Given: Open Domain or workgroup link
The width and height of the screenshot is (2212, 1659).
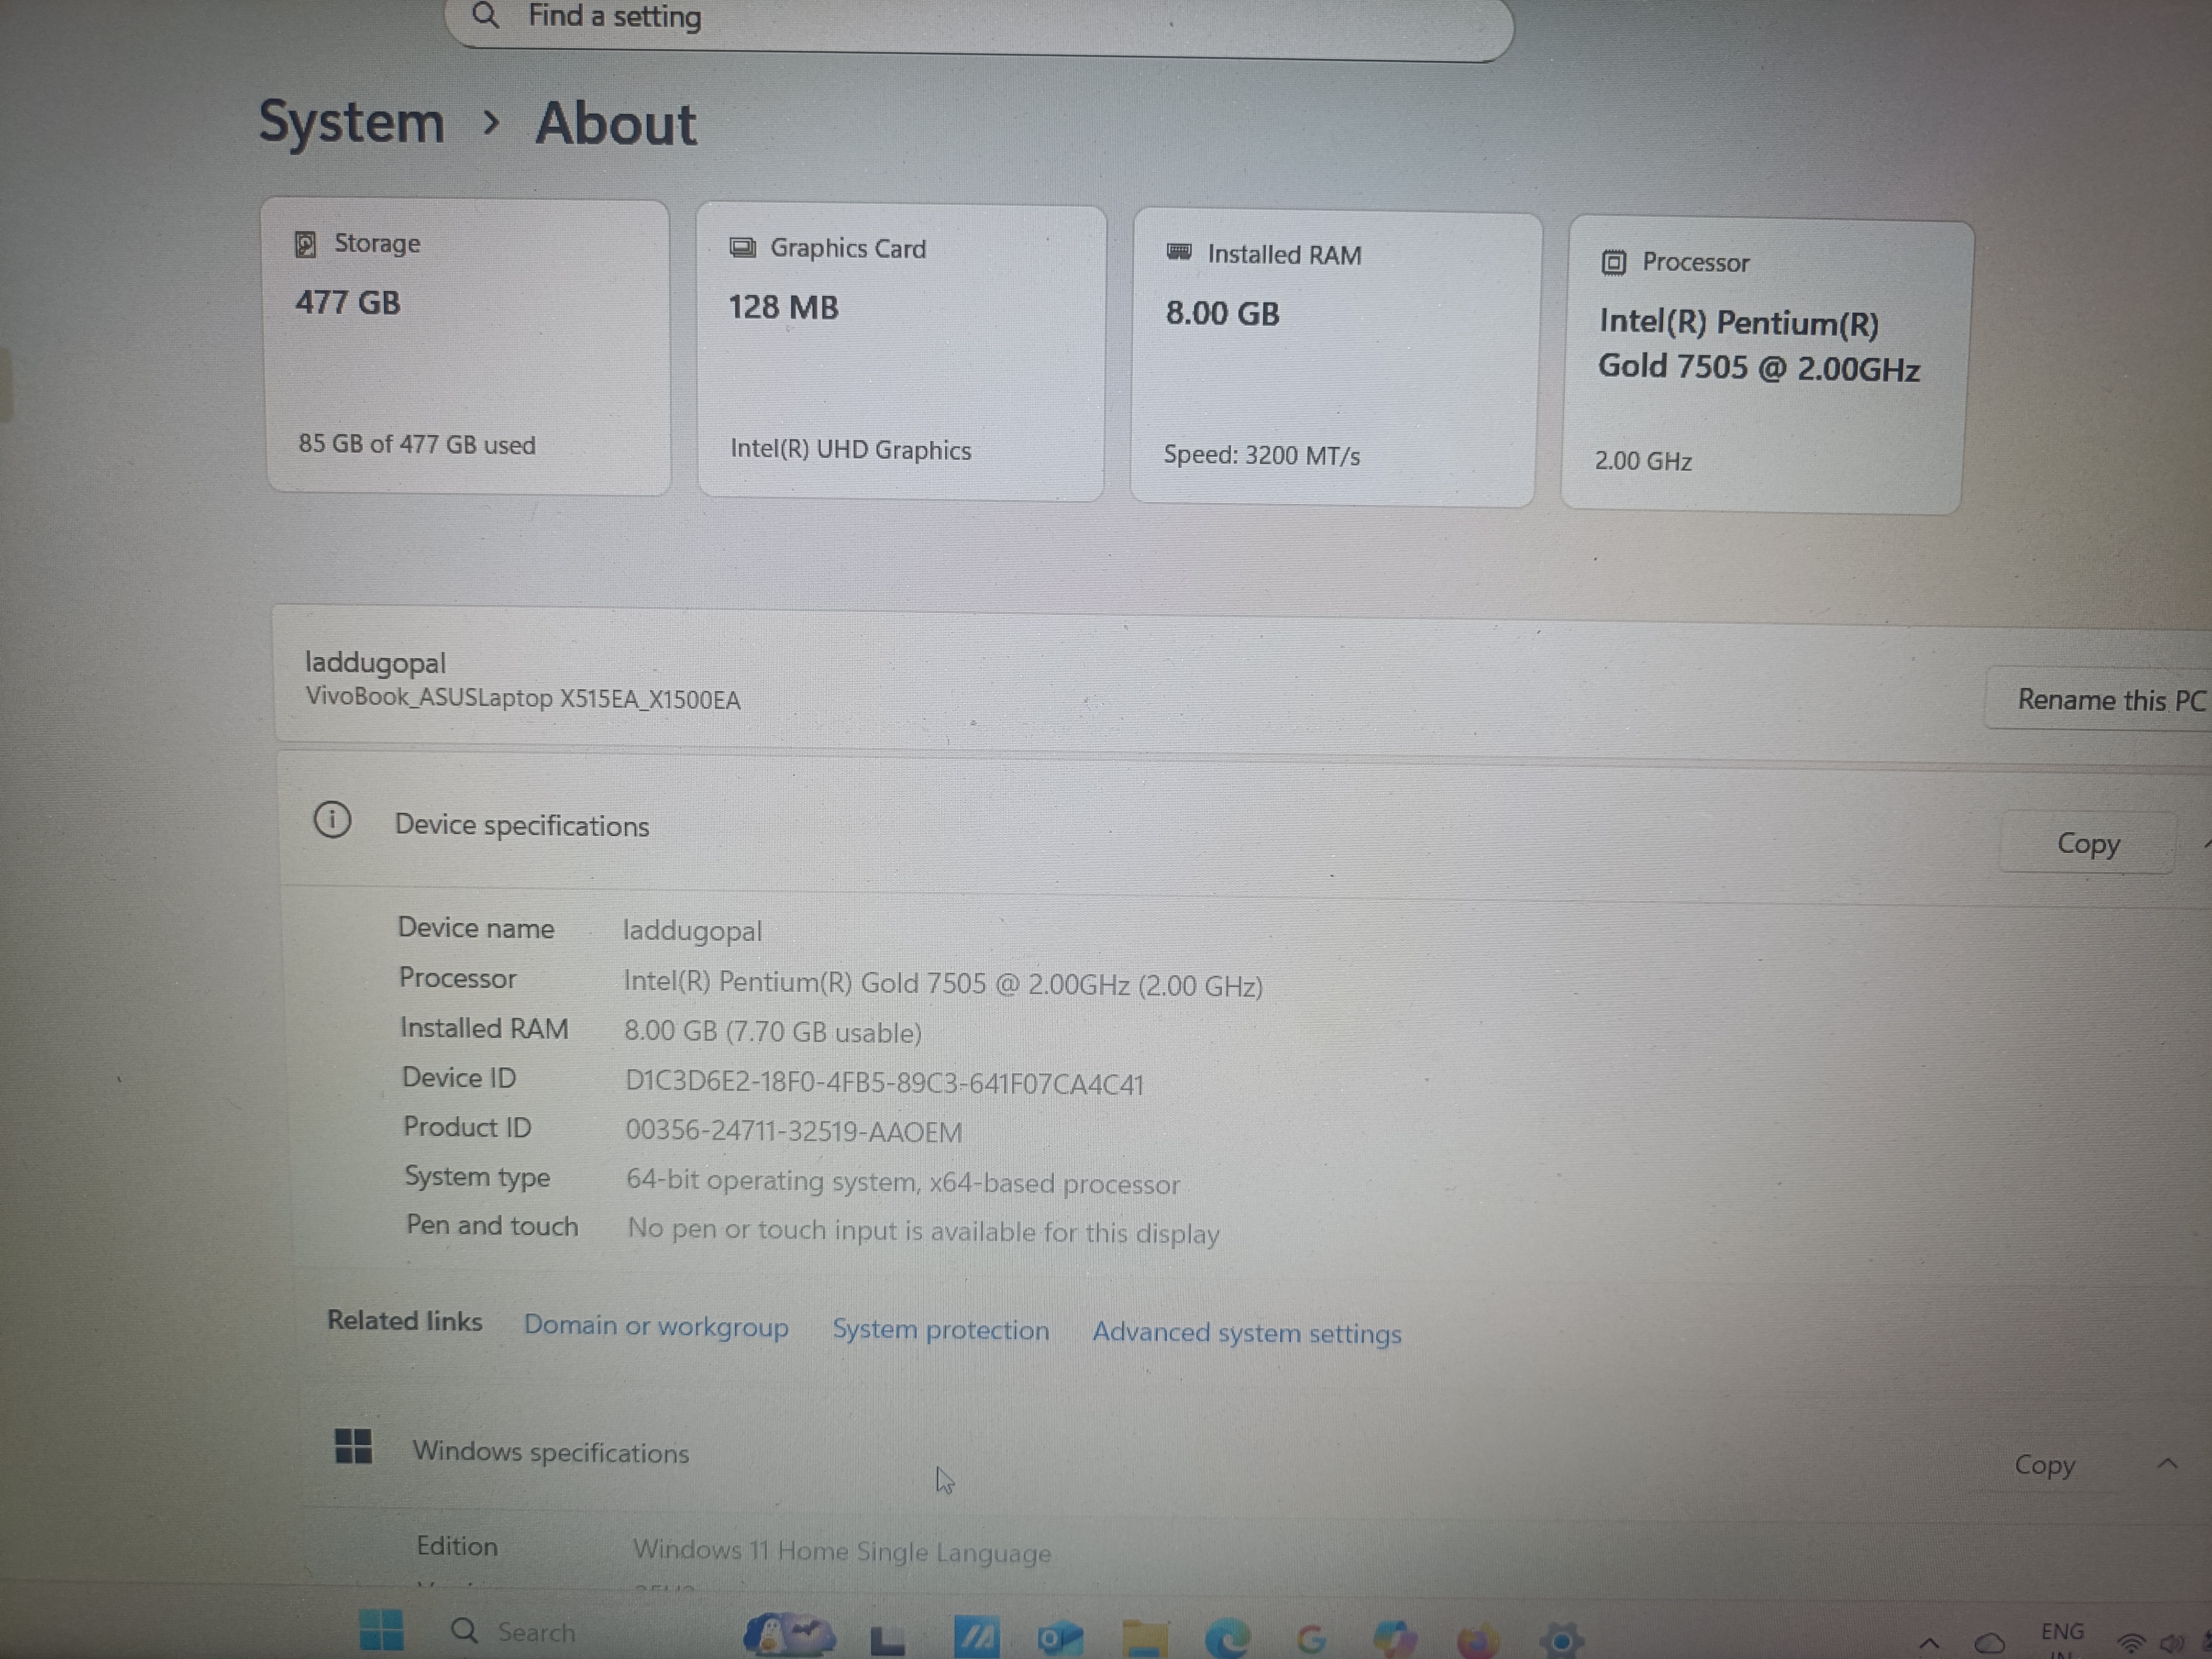Looking at the screenshot, I should pos(656,1326).
